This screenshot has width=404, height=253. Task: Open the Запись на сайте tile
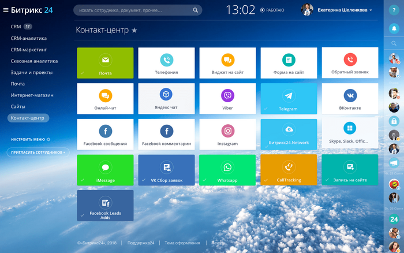(350, 170)
